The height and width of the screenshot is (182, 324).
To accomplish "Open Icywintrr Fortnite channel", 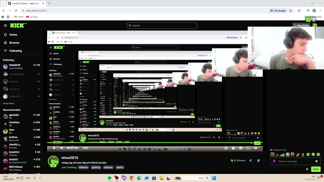I will (x=22, y=153).
